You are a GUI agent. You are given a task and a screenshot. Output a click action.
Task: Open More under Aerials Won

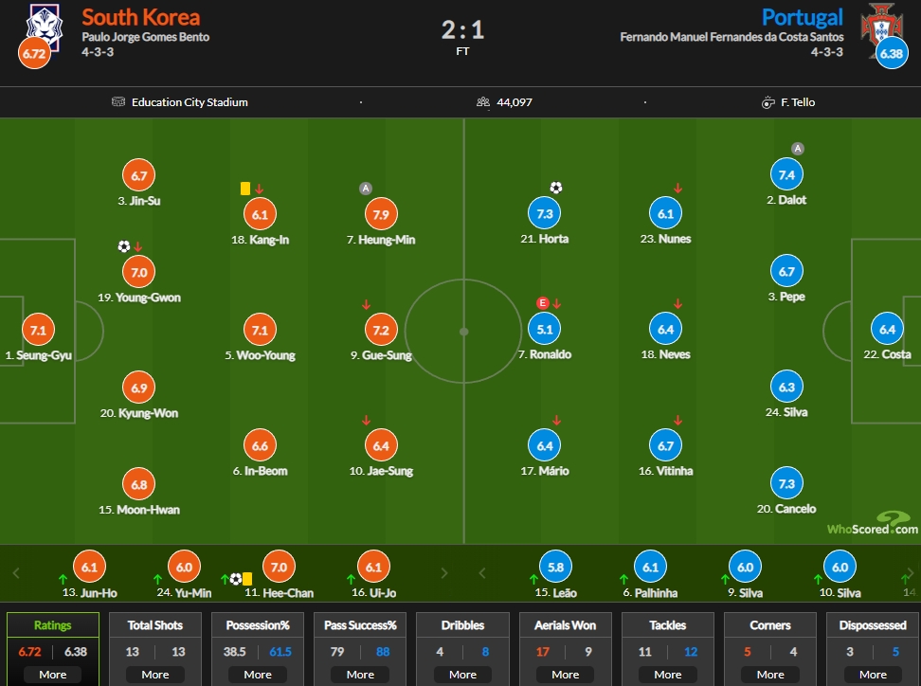[x=565, y=675]
